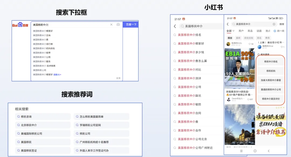This screenshot has height=157, width=291.
Task: Open related search 亨瑞移民公司官网
Action: click(101, 125)
